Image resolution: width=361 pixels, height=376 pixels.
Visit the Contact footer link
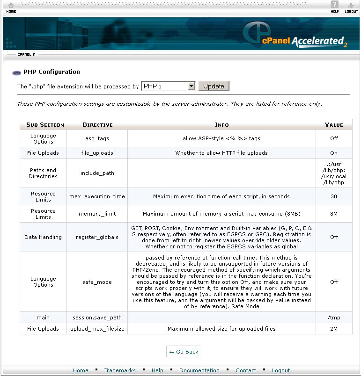point(246,370)
